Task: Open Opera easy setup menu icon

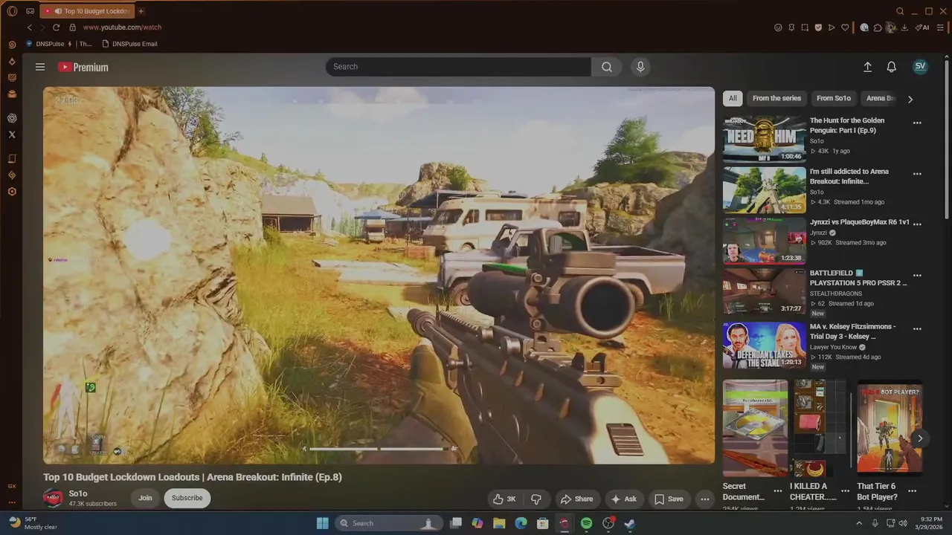Action: coord(941,27)
